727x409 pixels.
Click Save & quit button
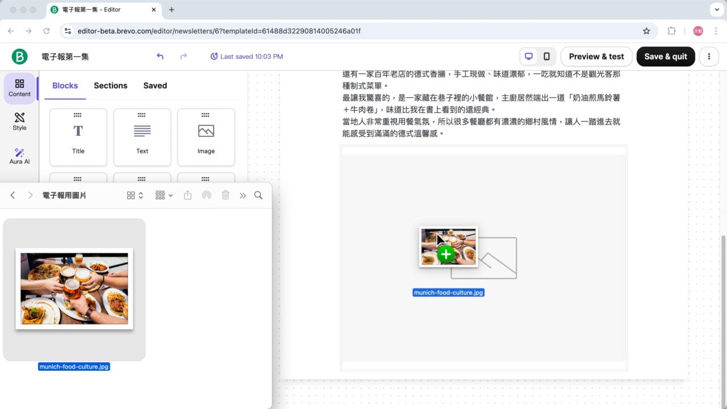coord(666,56)
